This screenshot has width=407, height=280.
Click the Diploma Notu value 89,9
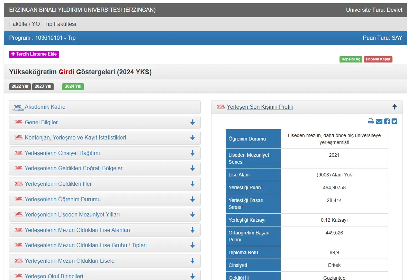334,252
